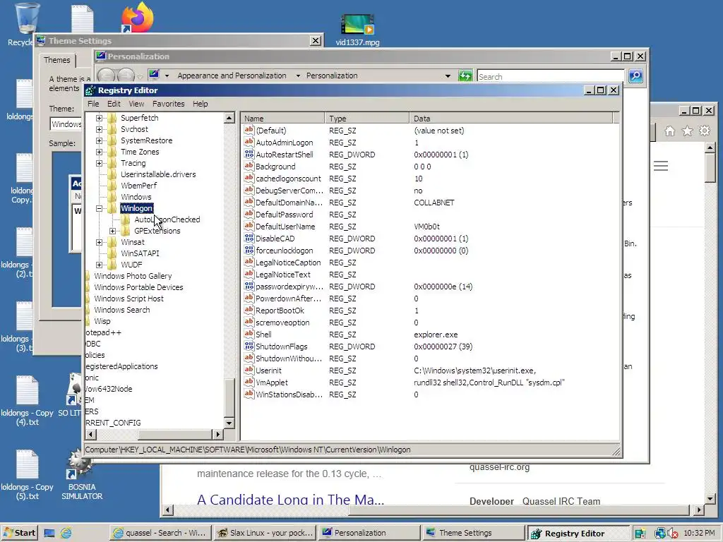Select the ShutdownFlags DWORD value icon

click(249, 346)
